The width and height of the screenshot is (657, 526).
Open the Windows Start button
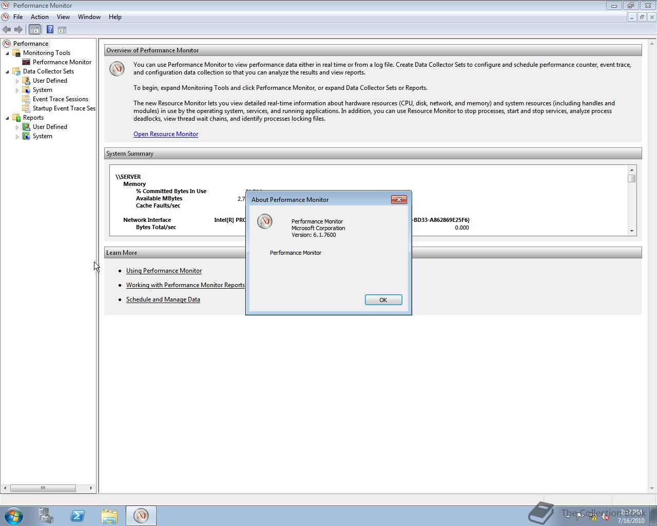pos(14,515)
